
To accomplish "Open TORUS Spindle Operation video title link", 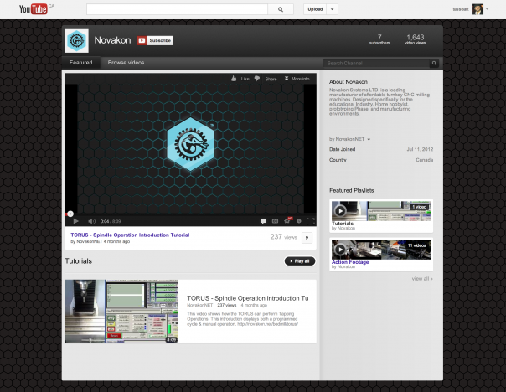I will click(x=130, y=235).
